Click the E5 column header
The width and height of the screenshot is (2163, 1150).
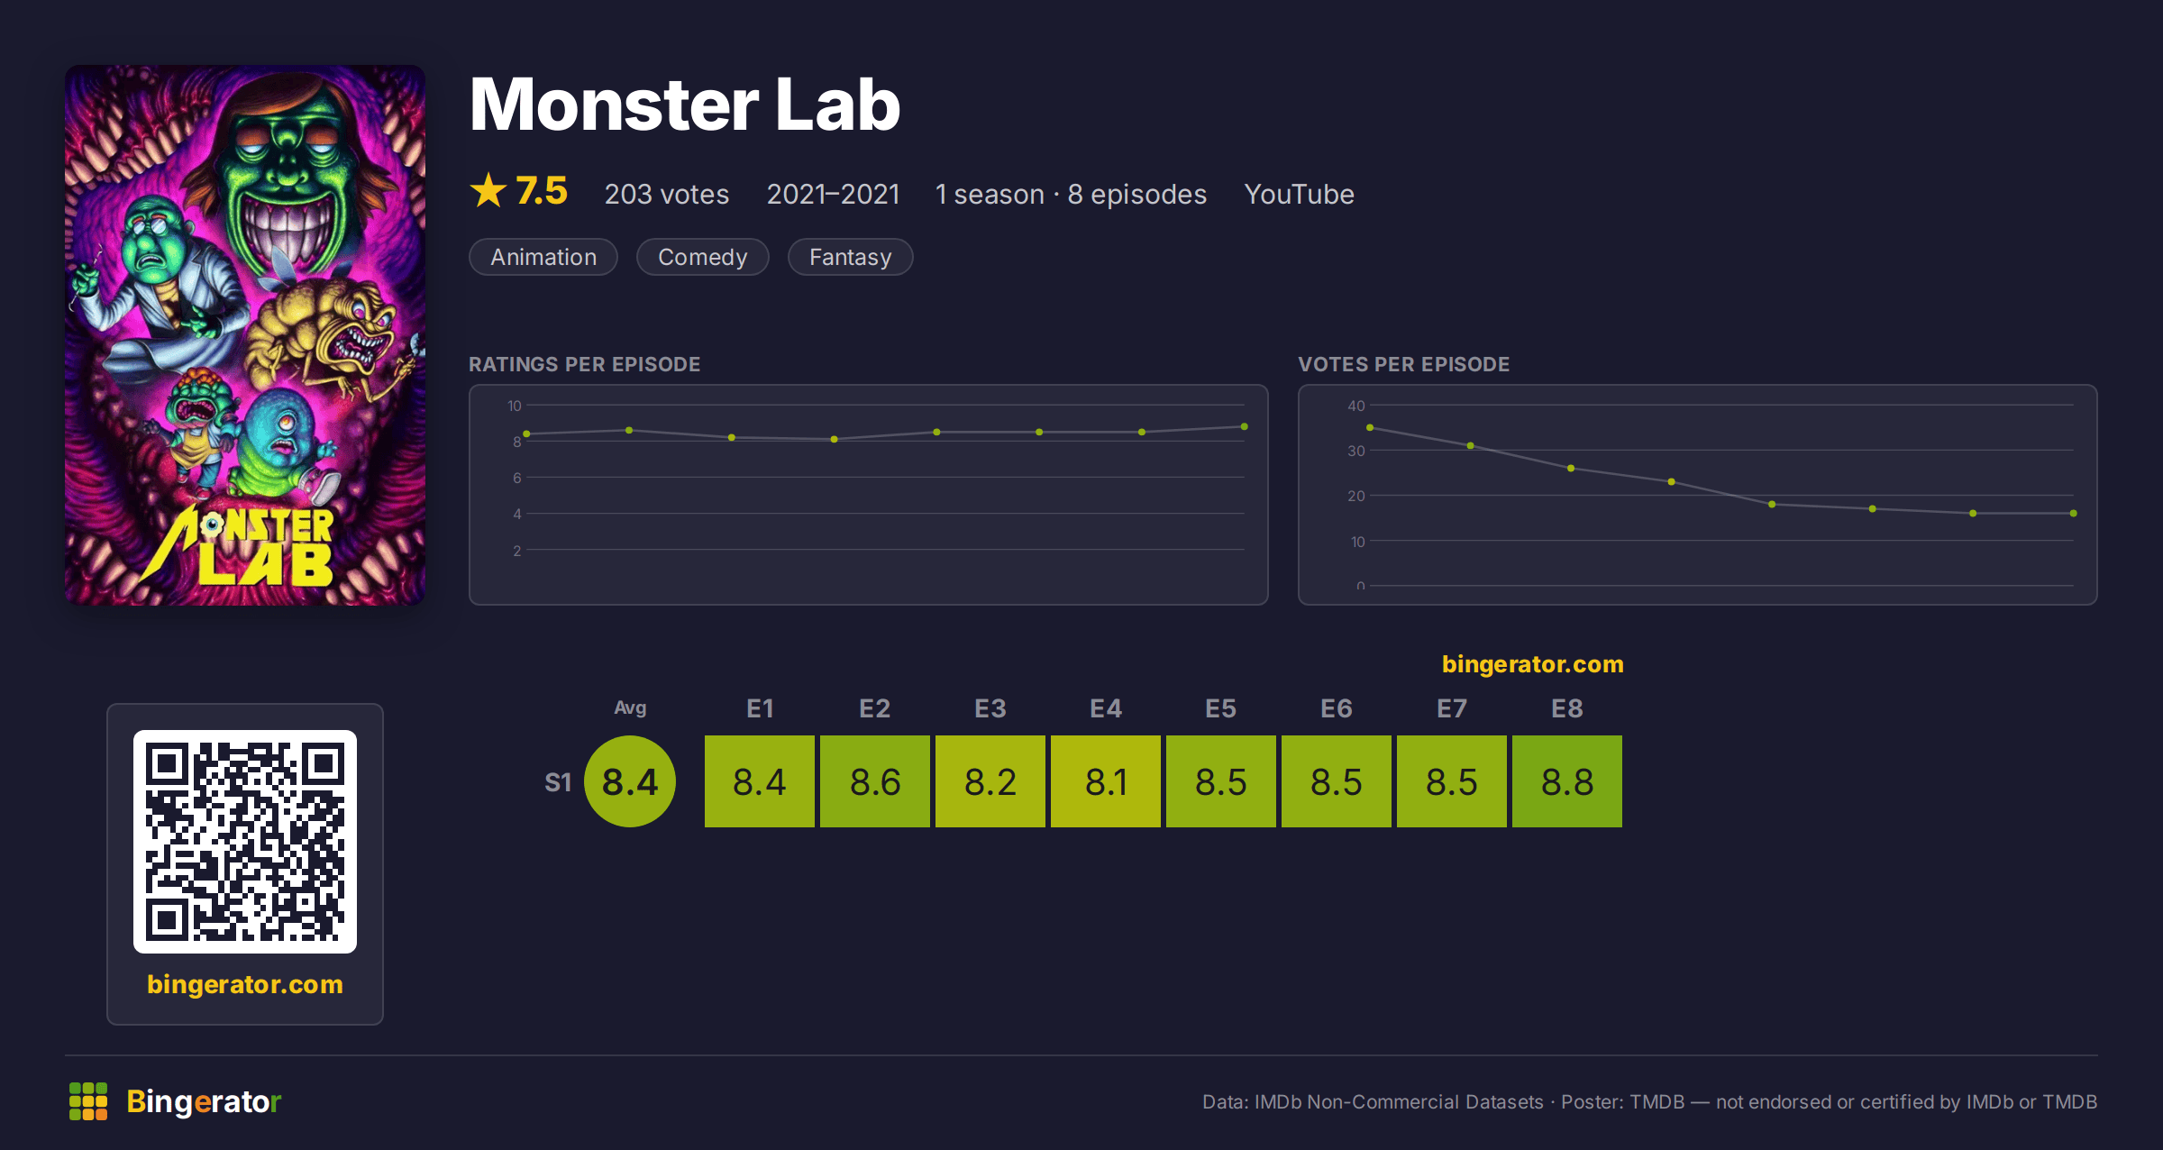pos(1221,708)
